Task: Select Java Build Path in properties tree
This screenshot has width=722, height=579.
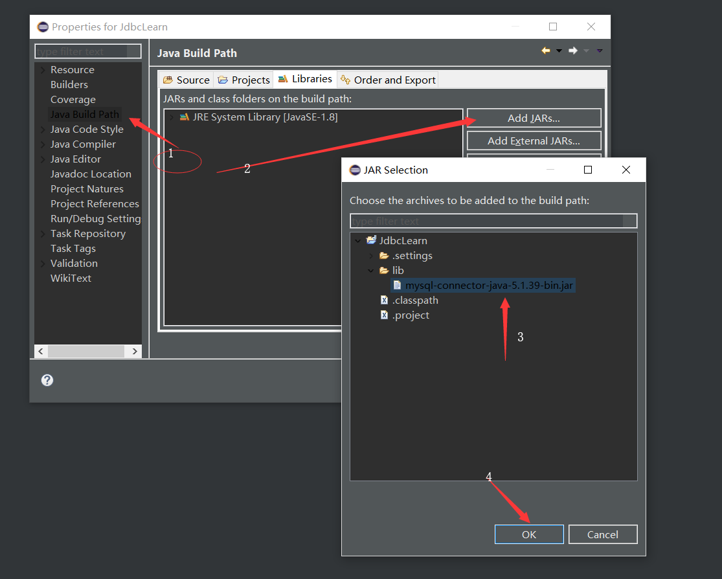Action: (x=85, y=114)
